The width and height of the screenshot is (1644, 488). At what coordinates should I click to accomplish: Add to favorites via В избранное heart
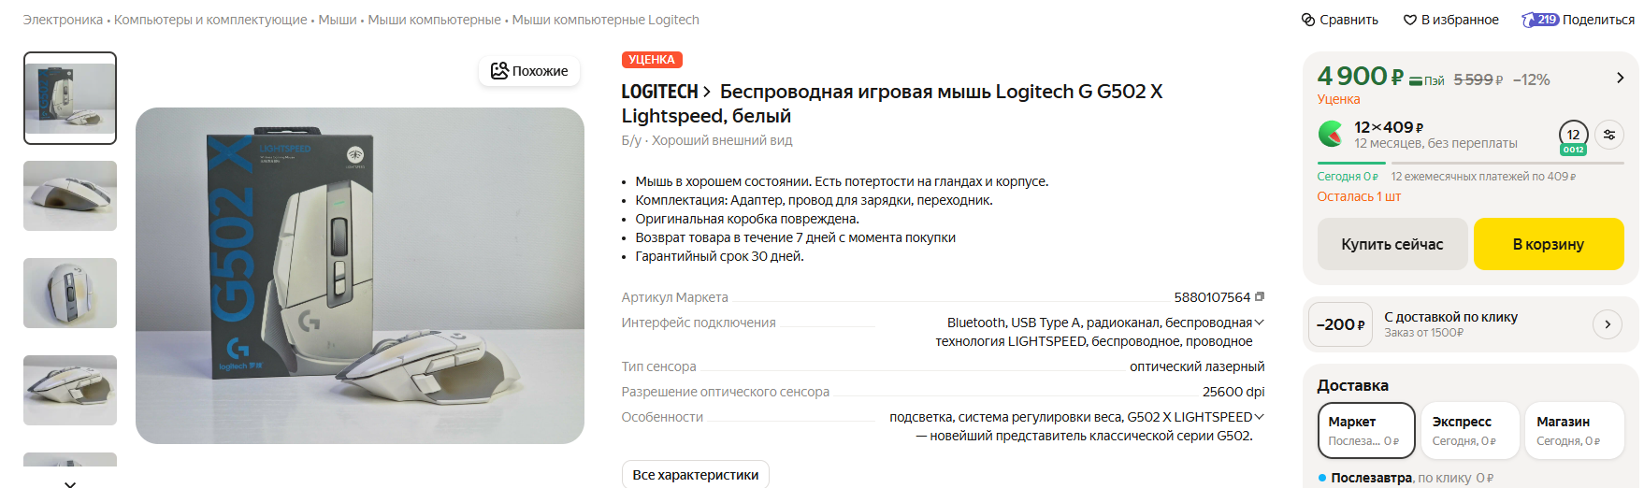tap(1410, 20)
